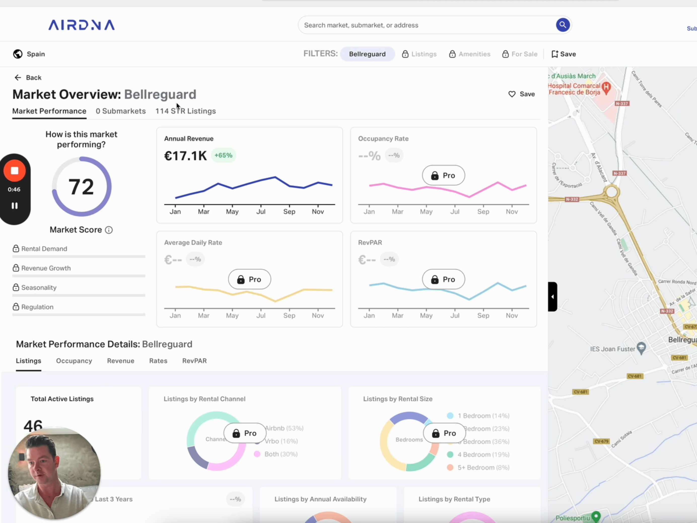Switch to the 0 Submarkets tab
This screenshot has width=697, height=523.
121,111
